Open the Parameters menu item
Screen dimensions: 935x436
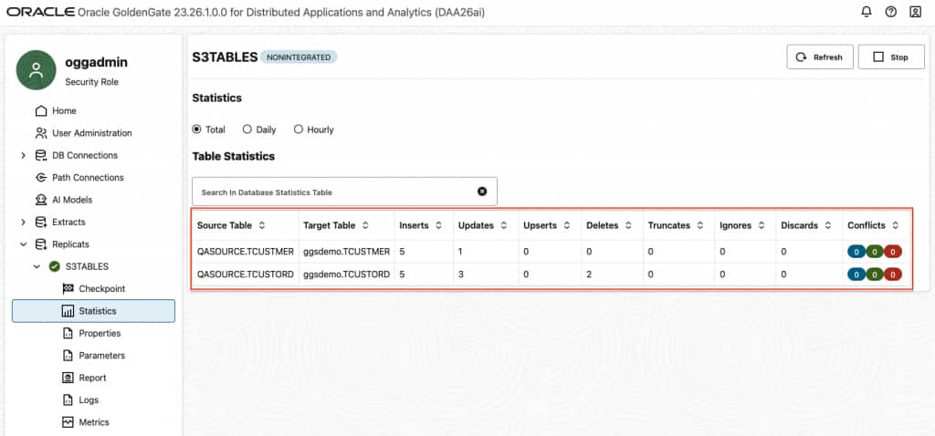tap(101, 356)
